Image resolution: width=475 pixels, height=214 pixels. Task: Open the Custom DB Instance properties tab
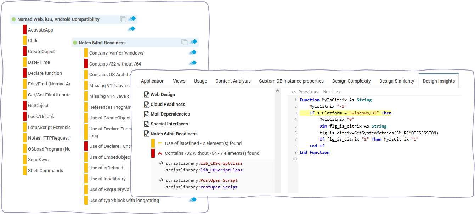tap(292, 81)
